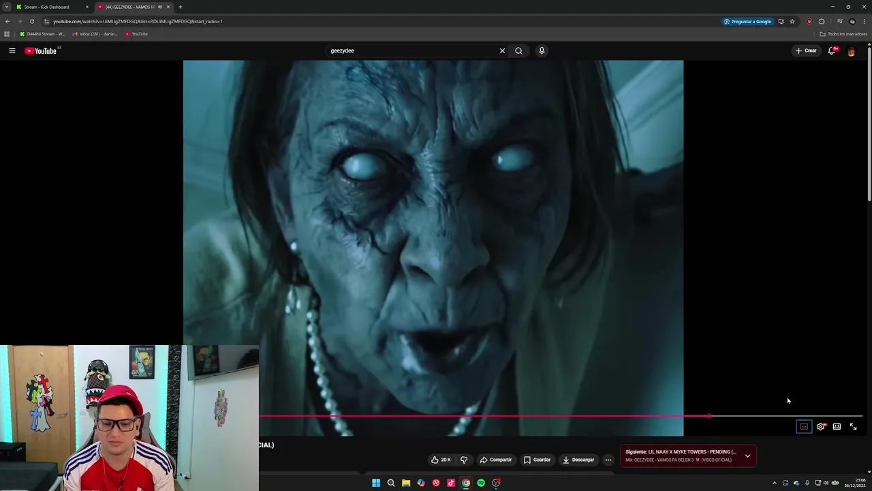The image size is (872, 491).
Task: Open media controls in Chrome toolbar
Action: point(839,21)
